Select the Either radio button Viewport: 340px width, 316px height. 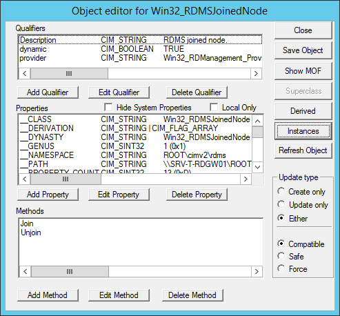pyautogui.click(x=281, y=218)
